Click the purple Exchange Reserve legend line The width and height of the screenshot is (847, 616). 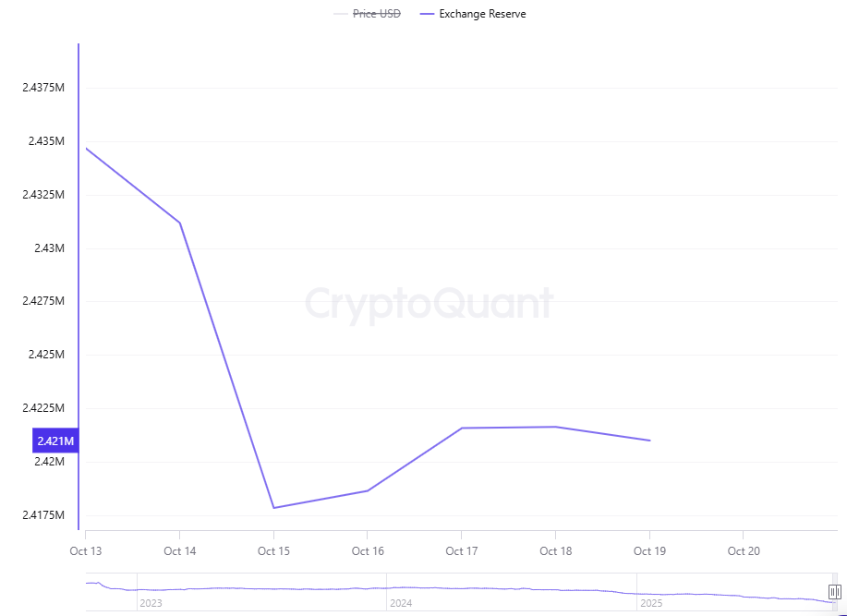click(x=427, y=14)
